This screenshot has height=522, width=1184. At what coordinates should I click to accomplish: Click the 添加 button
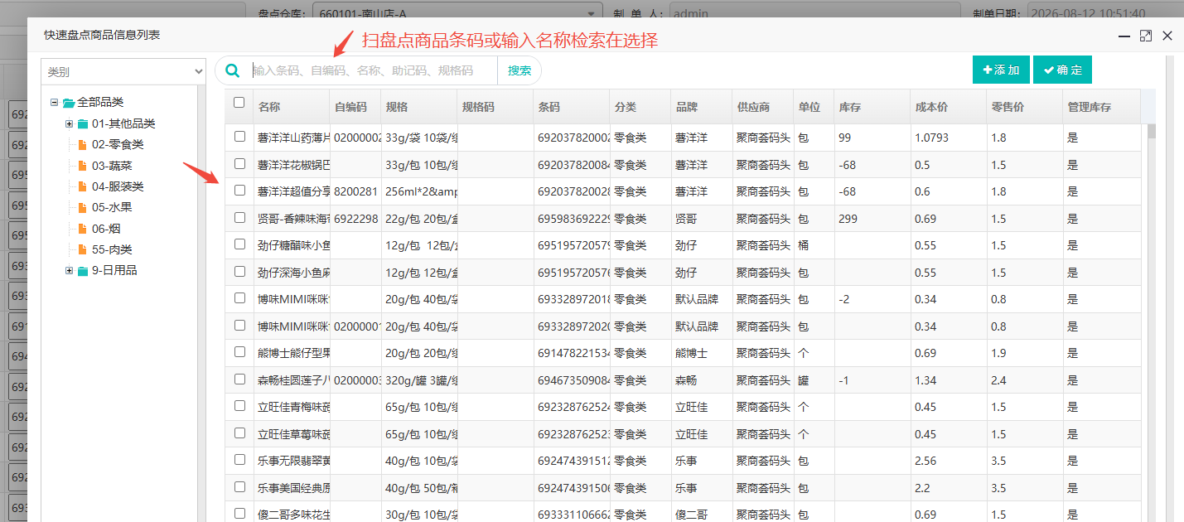tap(1001, 70)
